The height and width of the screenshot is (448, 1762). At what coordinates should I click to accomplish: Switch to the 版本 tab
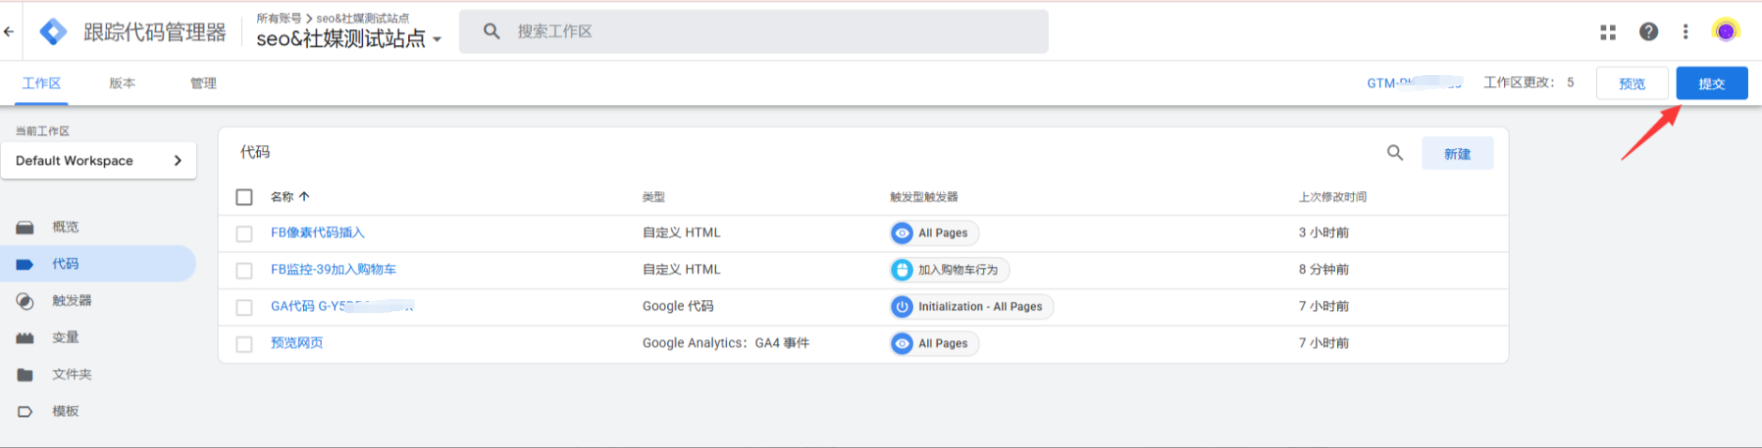tap(122, 83)
